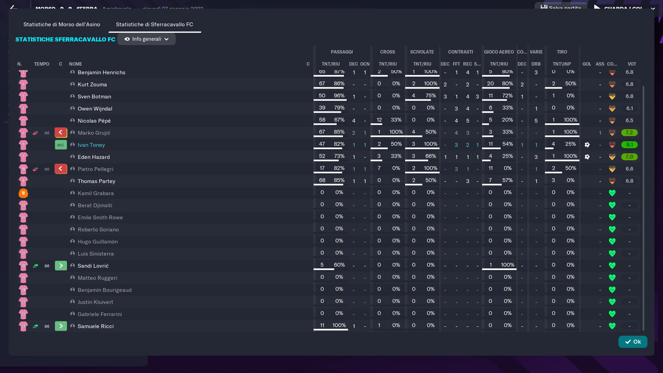663x373 pixels.
Task: Click the GIOCO AEREO column group header
Action: tap(499, 52)
